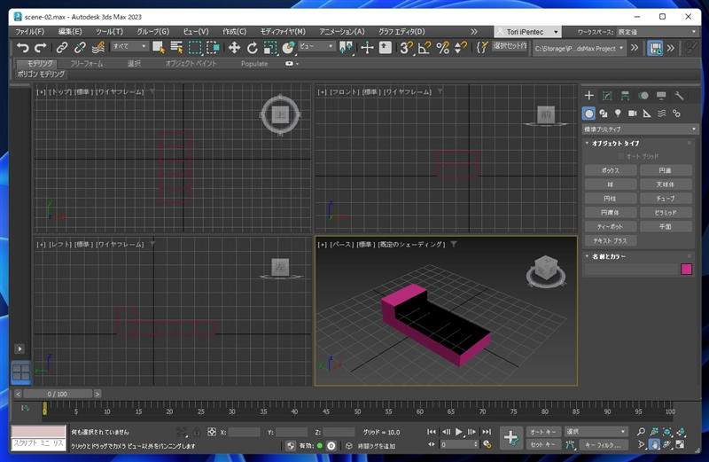709x462 pixels.
Task: Select the Helpers category icon
Action: (647, 114)
